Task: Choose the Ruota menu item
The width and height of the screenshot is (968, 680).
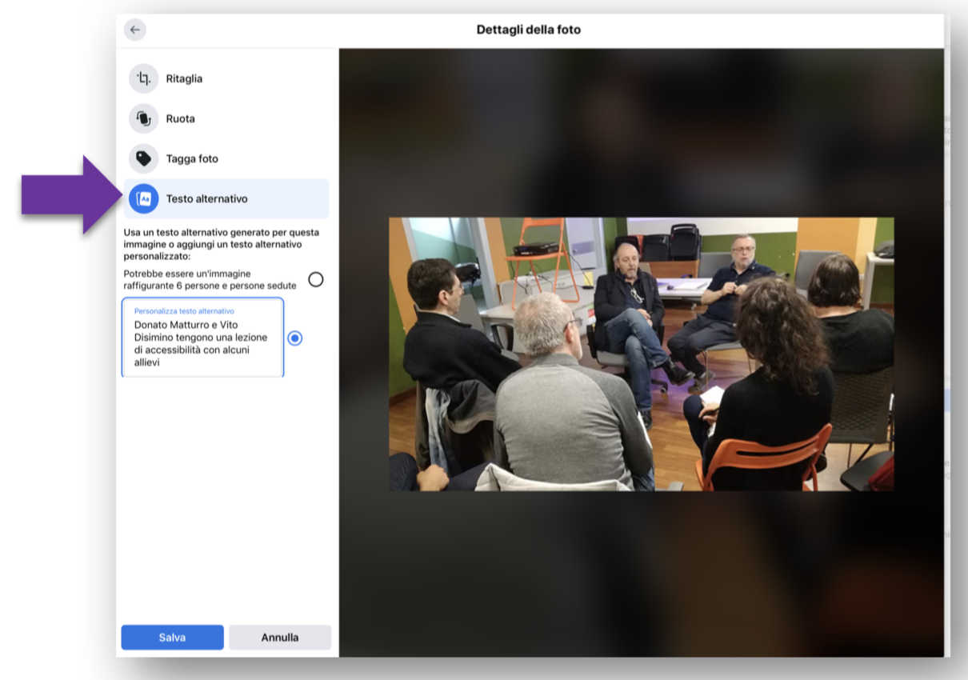Action: (x=226, y=118)
